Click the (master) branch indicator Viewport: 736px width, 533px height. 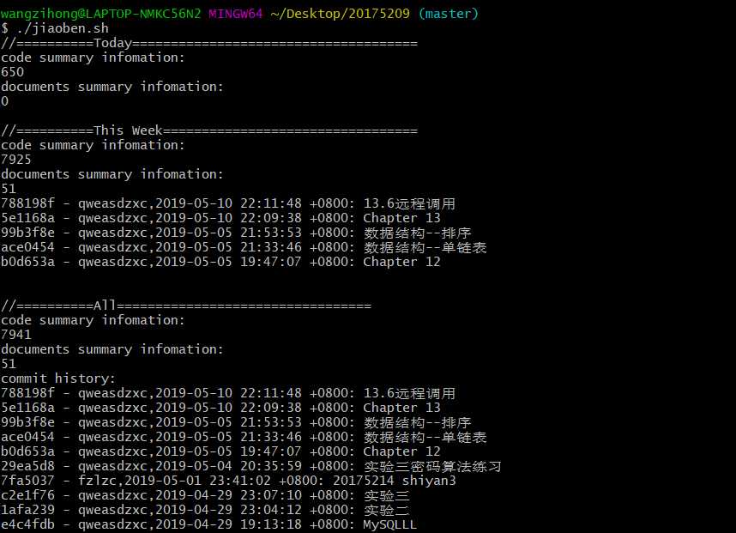click(449, 14)
